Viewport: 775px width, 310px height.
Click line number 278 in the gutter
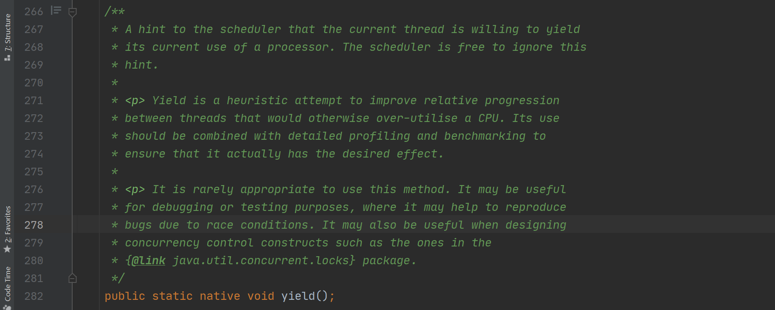[x=34, y=225]
